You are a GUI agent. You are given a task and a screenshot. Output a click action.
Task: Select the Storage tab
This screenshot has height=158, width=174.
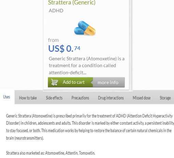pyautogui.click(x=165, y=98)
